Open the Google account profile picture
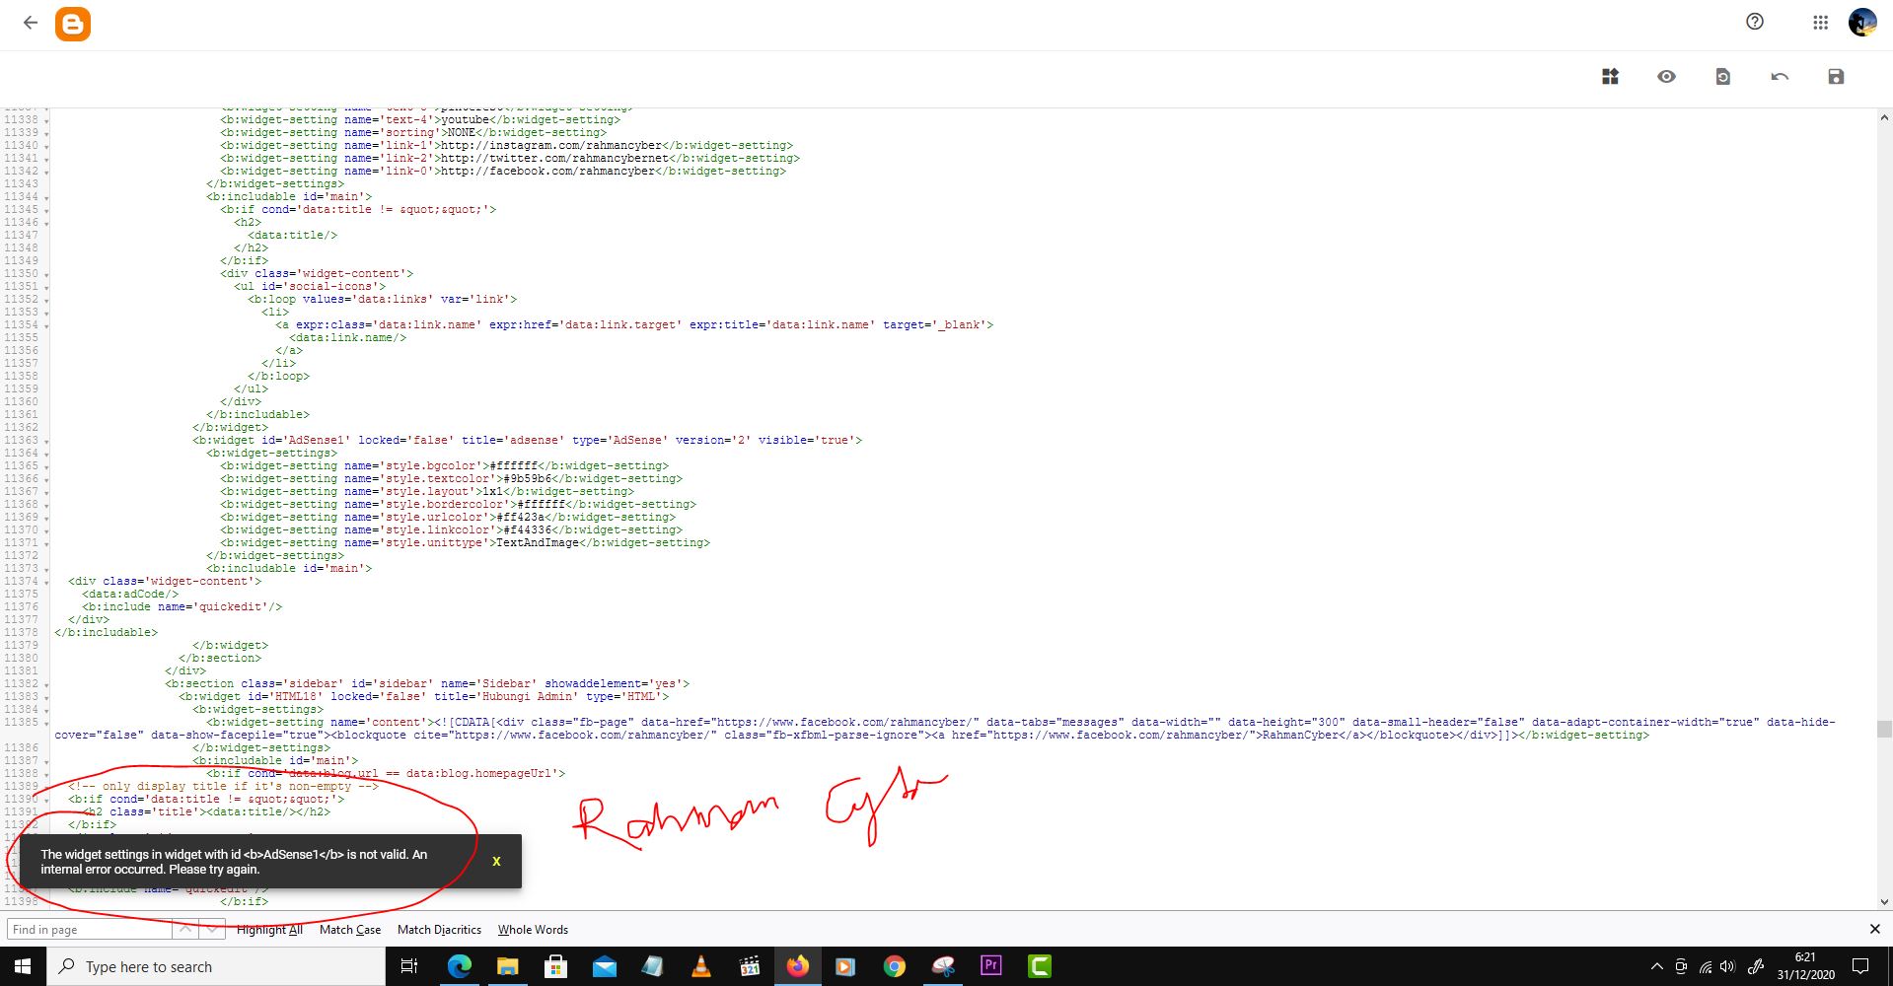 coord(1862,22)
